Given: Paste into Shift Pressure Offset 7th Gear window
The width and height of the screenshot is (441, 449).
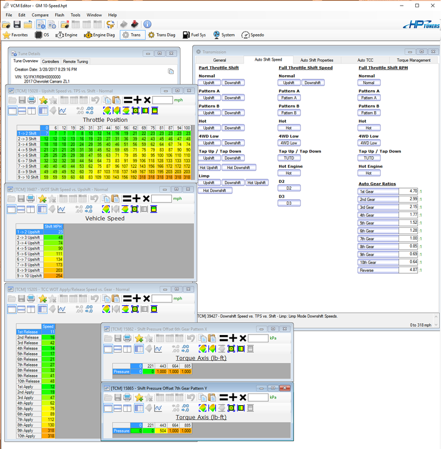Looking at the screenshot, I should coord(212,397).
